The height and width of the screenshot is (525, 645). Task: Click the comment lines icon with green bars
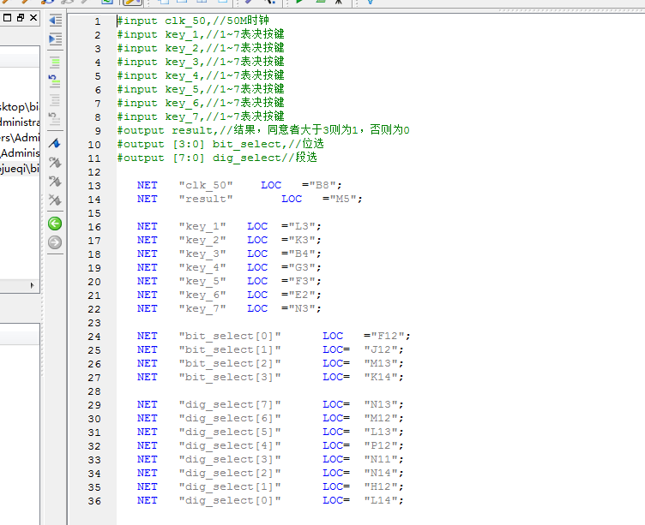pos(55,63)
